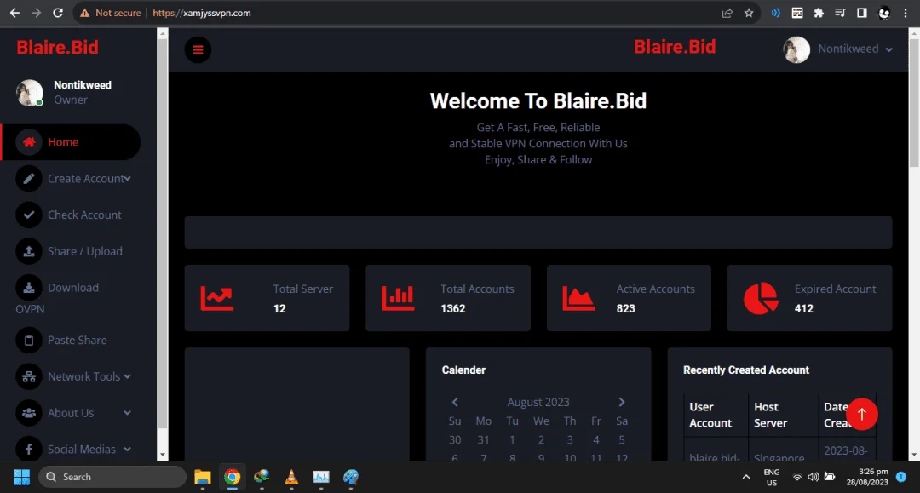Click the Create Account pencil icon
Image resolution: width=920 pixels, height=493 pixels.
pos(29,178)
